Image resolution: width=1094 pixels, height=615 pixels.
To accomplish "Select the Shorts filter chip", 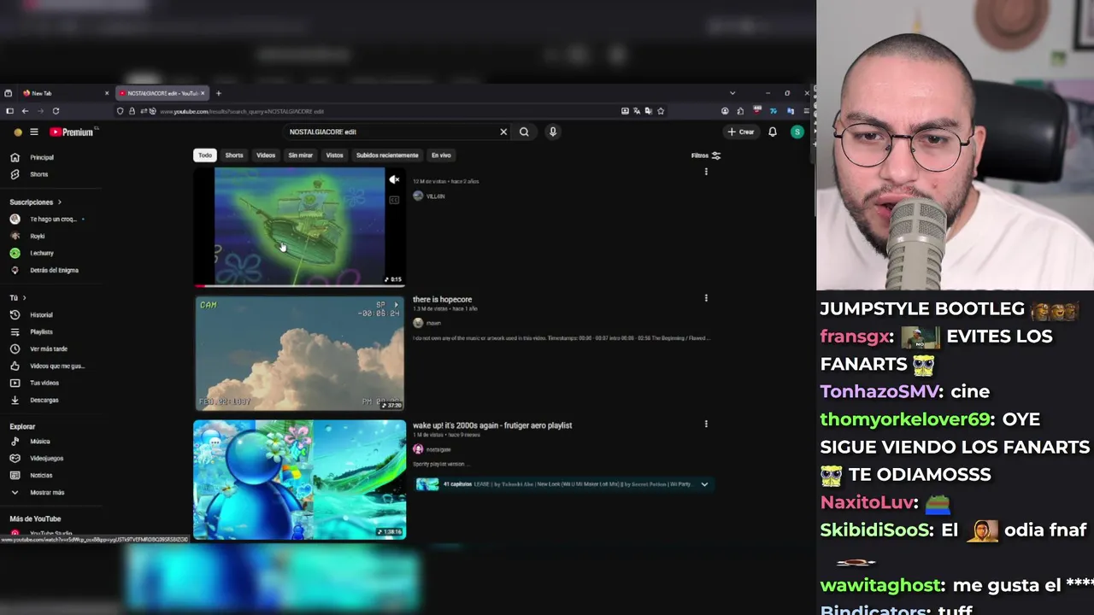I will [234, 155].
